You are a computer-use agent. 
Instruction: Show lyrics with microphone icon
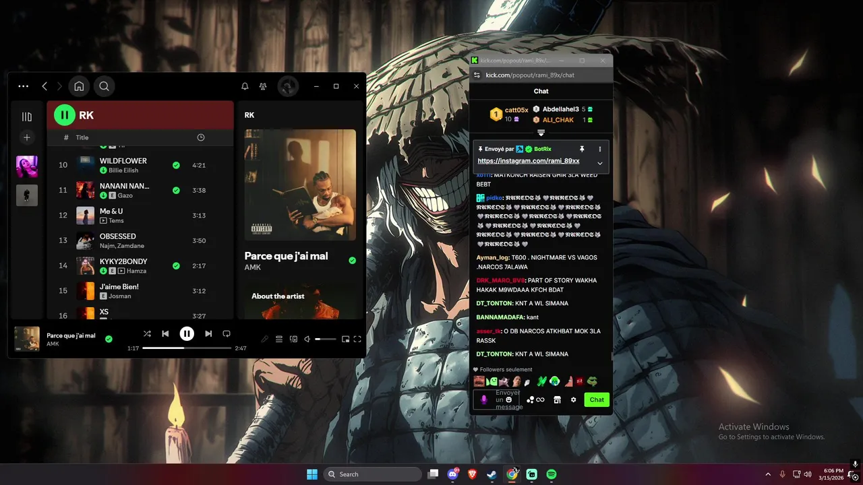[x=265, y=339]
